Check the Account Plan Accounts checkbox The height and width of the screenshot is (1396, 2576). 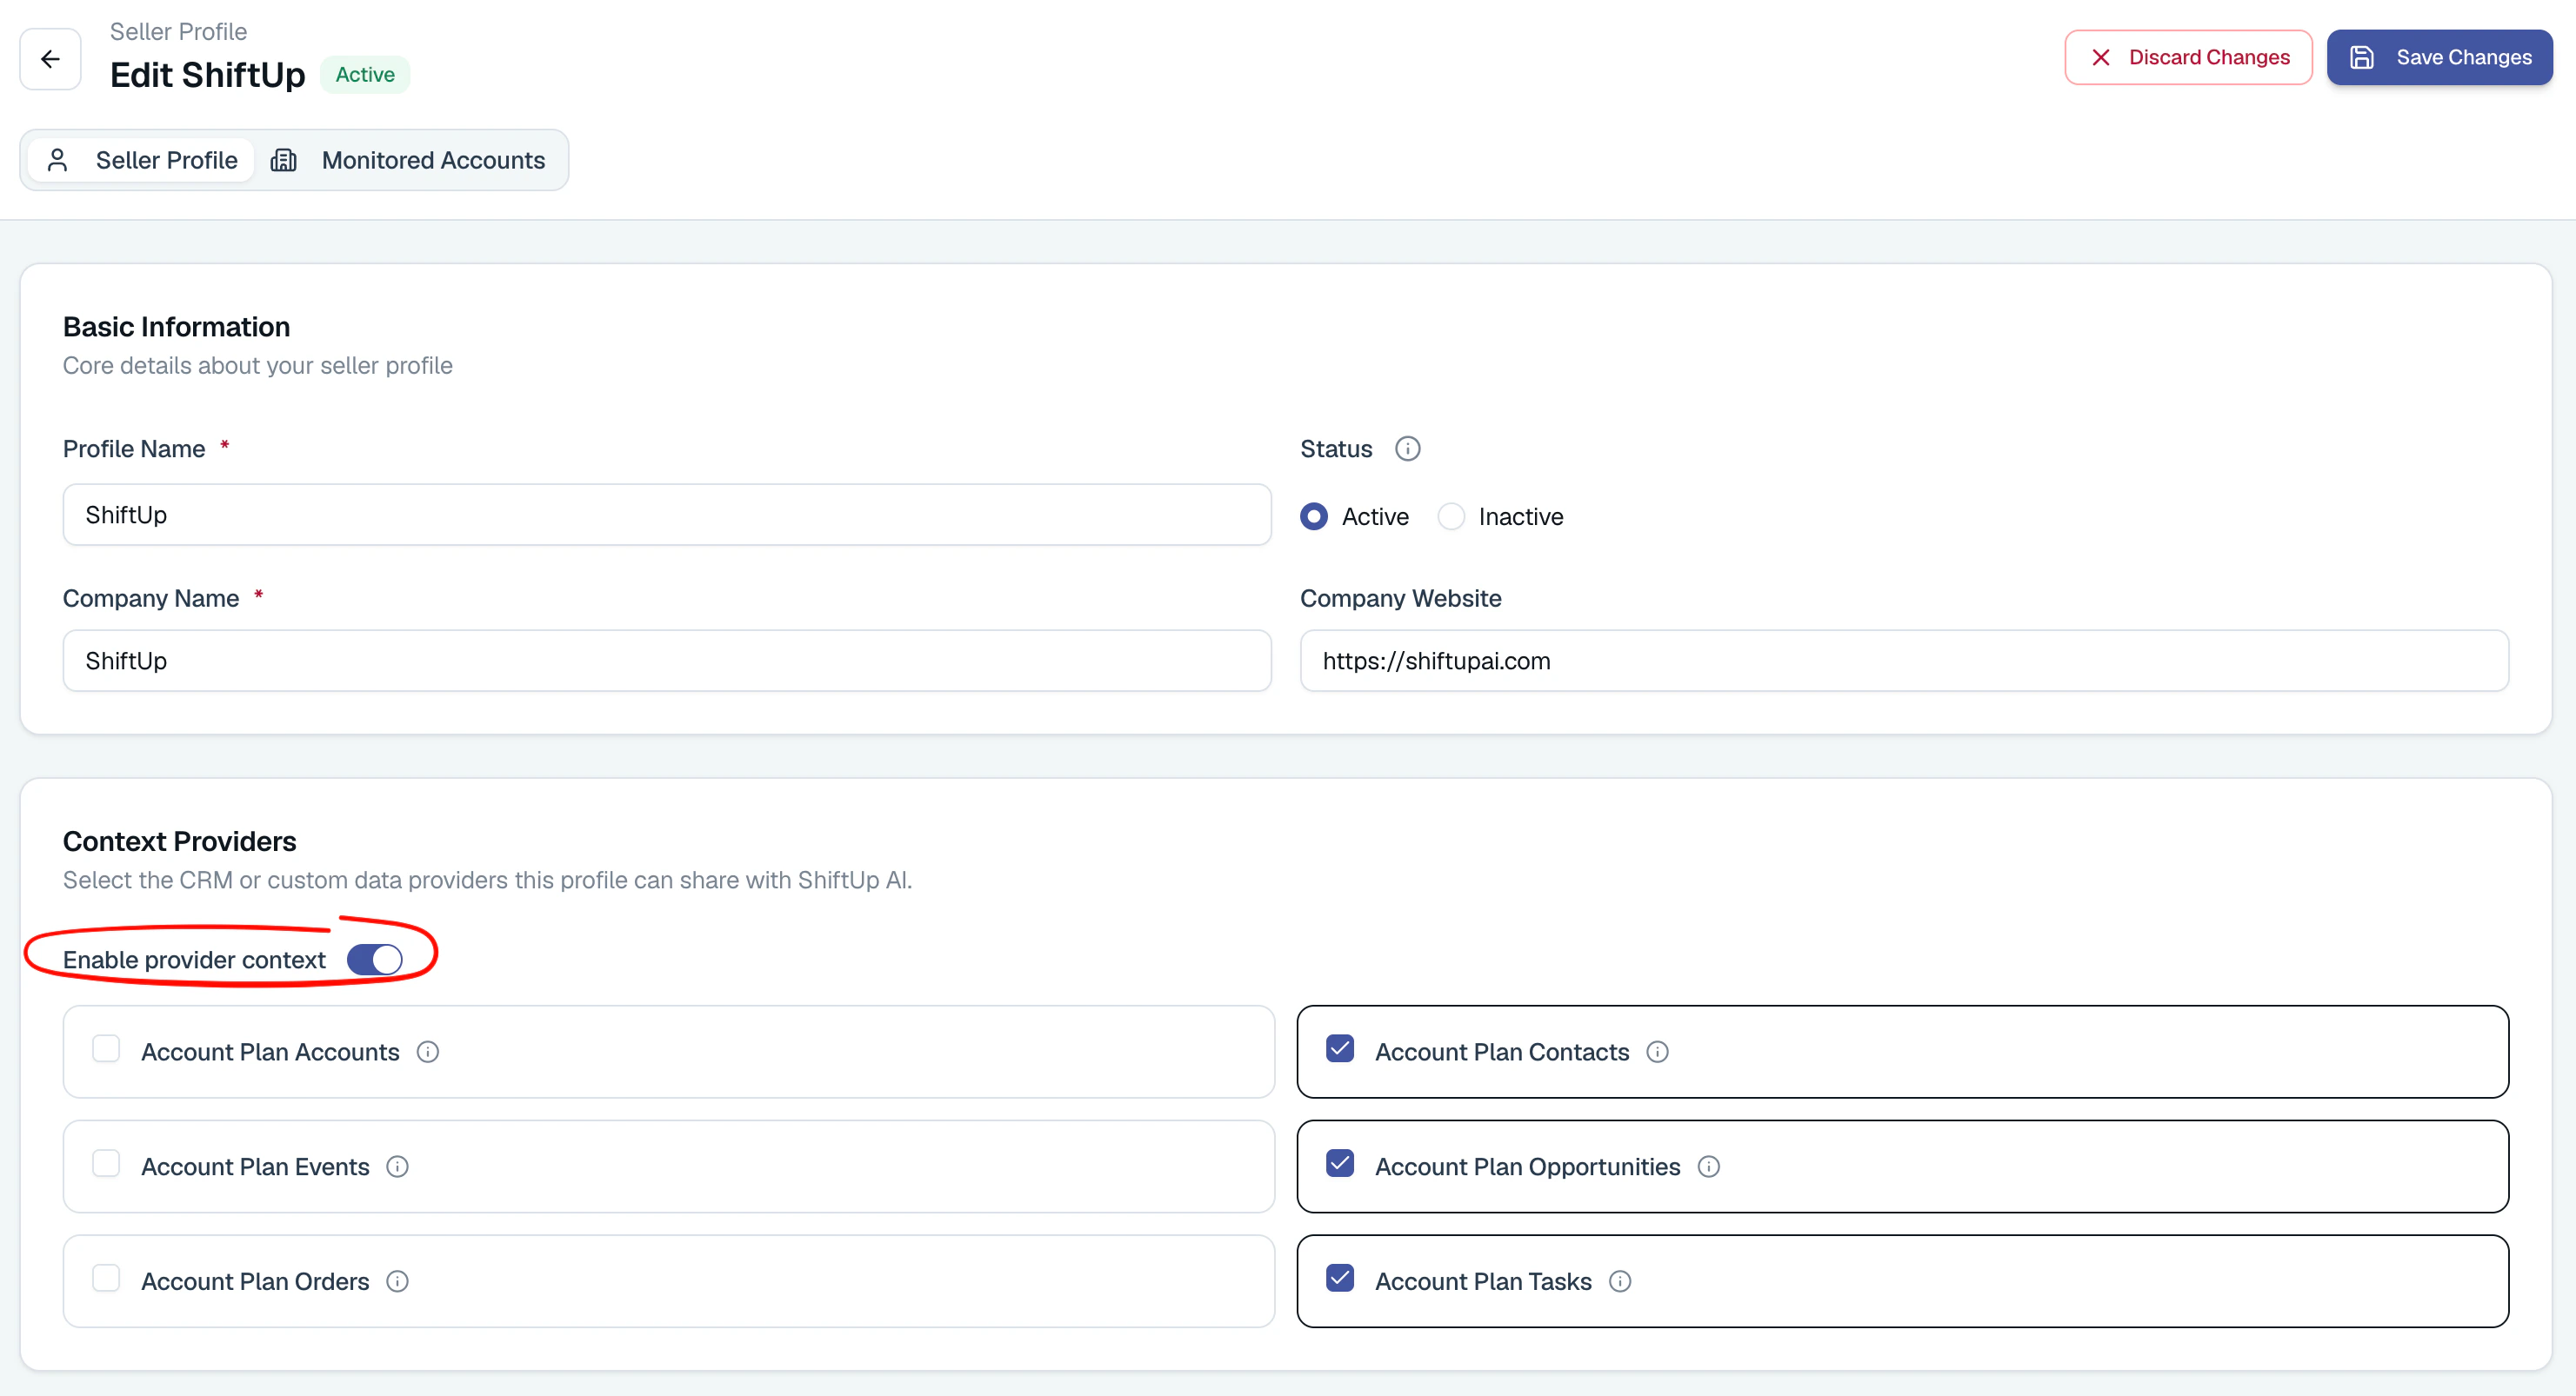(106, 1049)
